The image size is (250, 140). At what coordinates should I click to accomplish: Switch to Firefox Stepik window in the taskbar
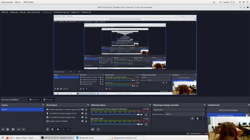(x=22, y=138)
